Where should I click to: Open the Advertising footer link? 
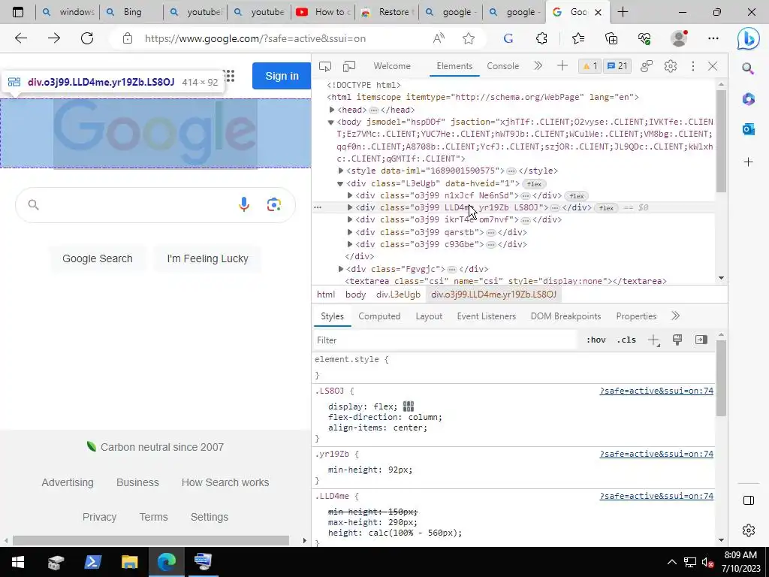68,483
